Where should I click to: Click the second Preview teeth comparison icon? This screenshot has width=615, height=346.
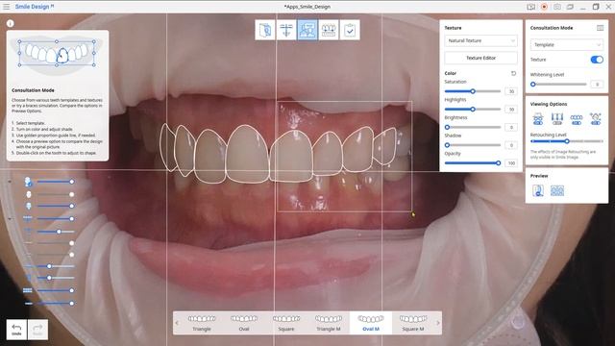tap(557, 190)
